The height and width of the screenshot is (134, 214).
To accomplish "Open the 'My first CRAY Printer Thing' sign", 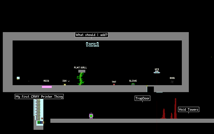I will pyautogui.click(x=39, y=97).
